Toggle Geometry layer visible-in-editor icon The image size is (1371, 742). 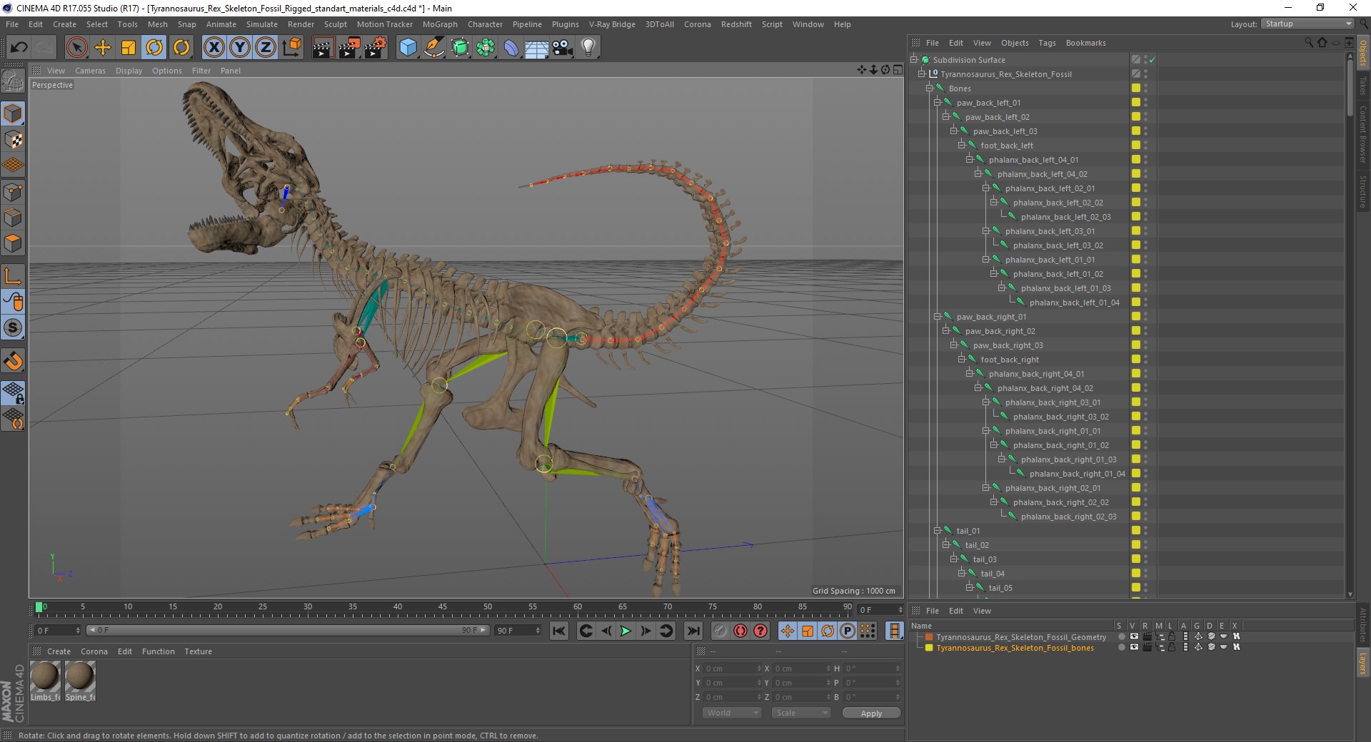(1134, 636)
